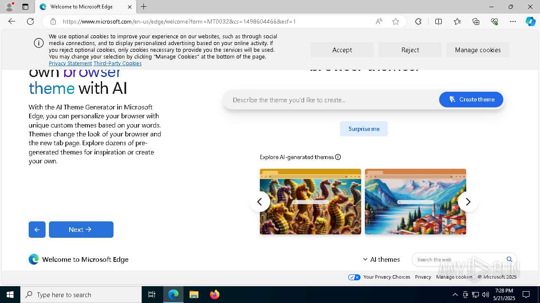
Task: Open Task View on taskbar
Action: tap(152, 295)
